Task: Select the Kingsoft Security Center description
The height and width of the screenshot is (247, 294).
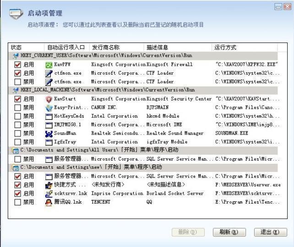Action: [x=179, y=99]
